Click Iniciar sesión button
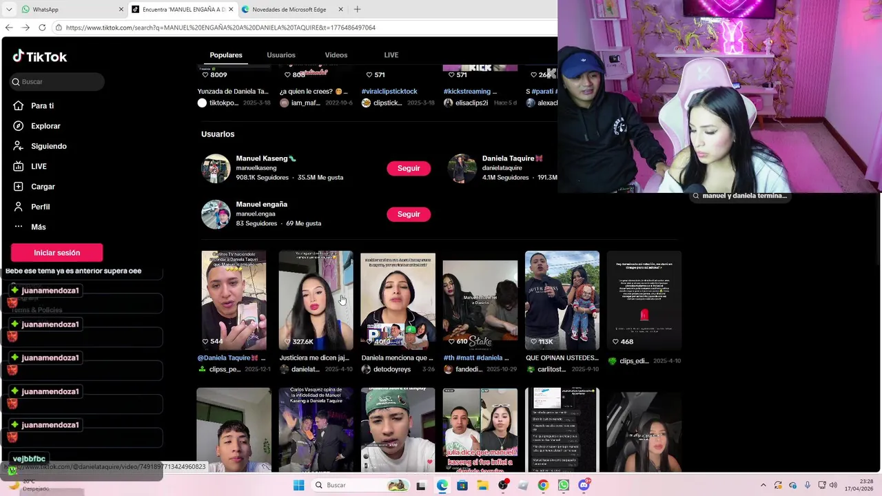Screen dimensions: 882x496 (x=57, y=253)
